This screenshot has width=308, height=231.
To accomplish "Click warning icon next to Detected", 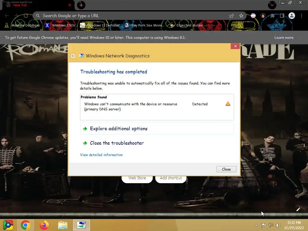I will [x=228, y=104].
